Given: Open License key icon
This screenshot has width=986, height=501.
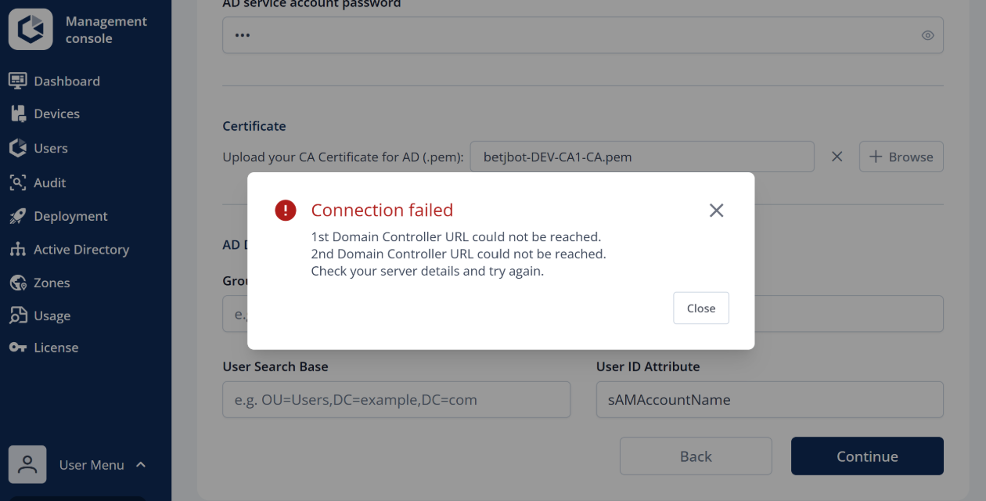Looking at the screenshot, I should point(17,348).
